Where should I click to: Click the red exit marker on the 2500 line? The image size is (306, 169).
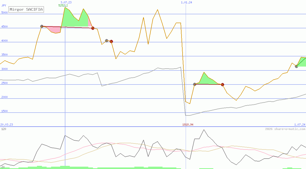coord(222,84)
